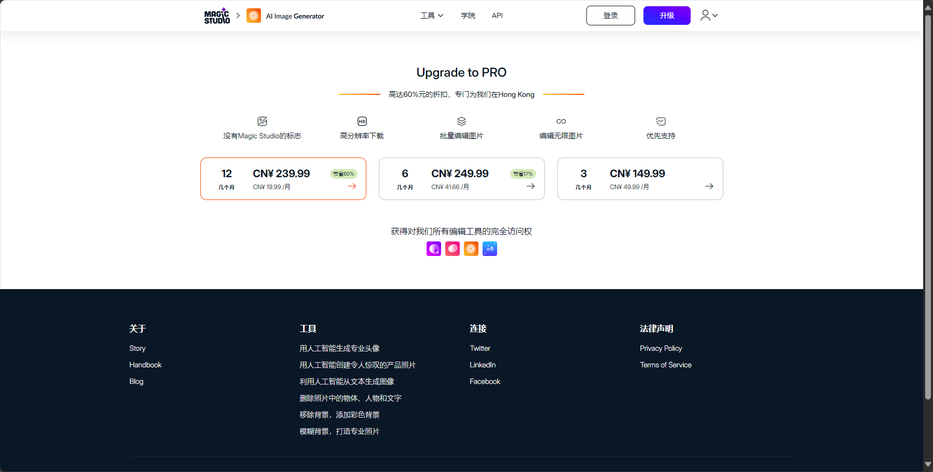Image resolution: width=933 pixels, height=472 pixels.
Task: Open the Magic Studio logo home link
Action: click(x=217, y=16)
